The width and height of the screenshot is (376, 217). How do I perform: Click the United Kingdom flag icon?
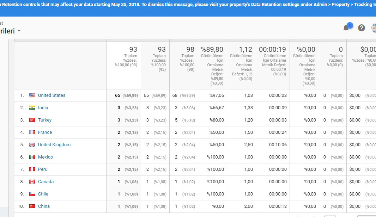32,145
